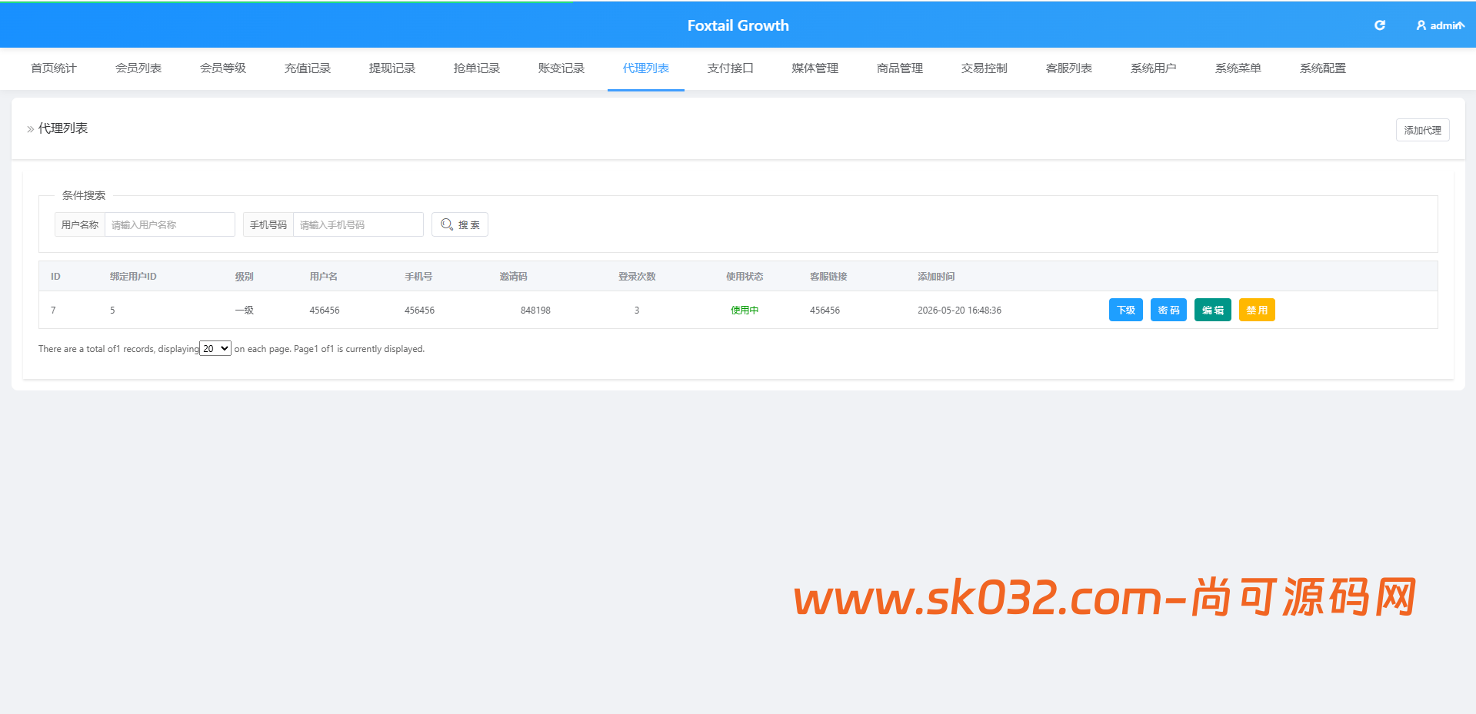Switch to the 媒体管理 tab

(815, 68)
